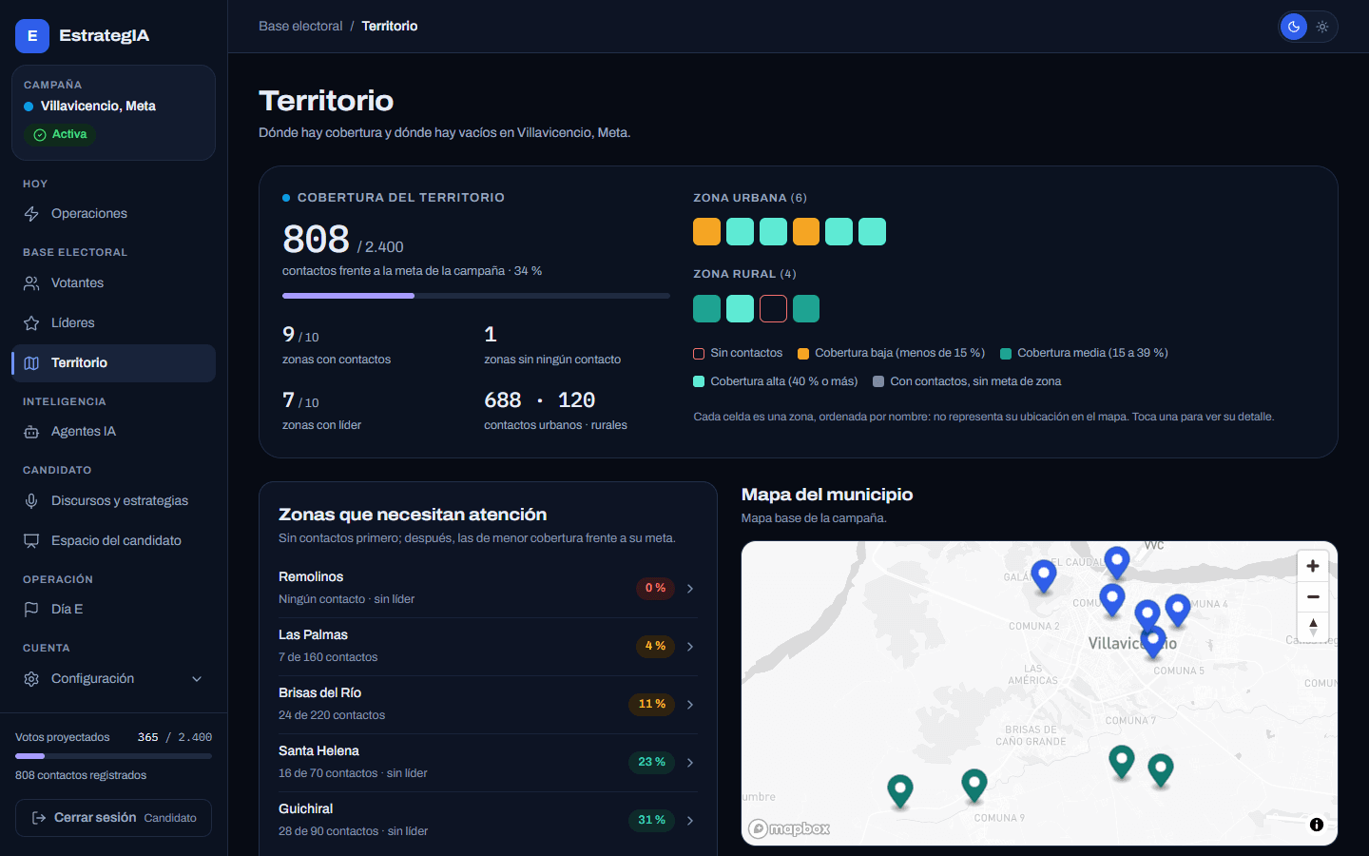The height and width of the screenshot is (856, 1369).
Task: Select the blue map pin beside GALA label
Action: [x=1044, y=576]
